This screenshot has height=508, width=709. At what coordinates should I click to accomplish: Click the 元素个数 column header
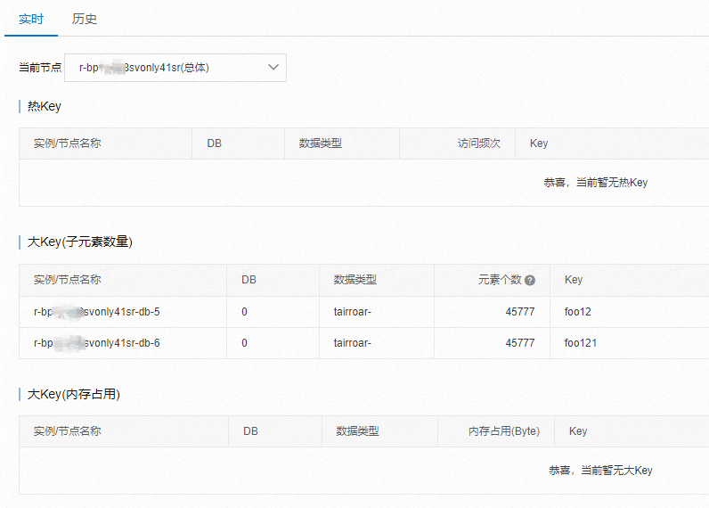coord(500,280)
